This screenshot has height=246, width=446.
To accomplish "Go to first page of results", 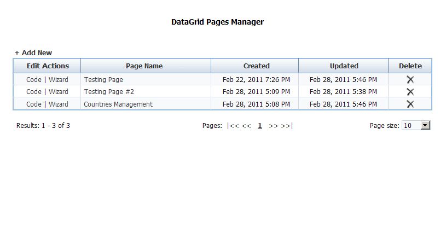I will pos(233,126).
